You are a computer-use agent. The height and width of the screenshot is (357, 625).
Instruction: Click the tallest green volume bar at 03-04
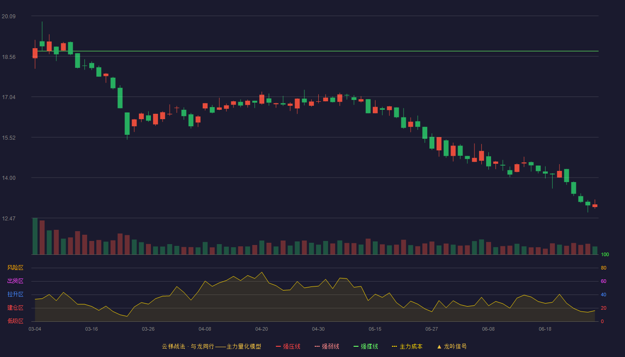(x=35, y=236)
